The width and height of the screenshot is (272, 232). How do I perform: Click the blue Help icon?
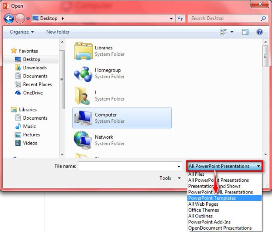pyautogui.click(x=259, y=32)
